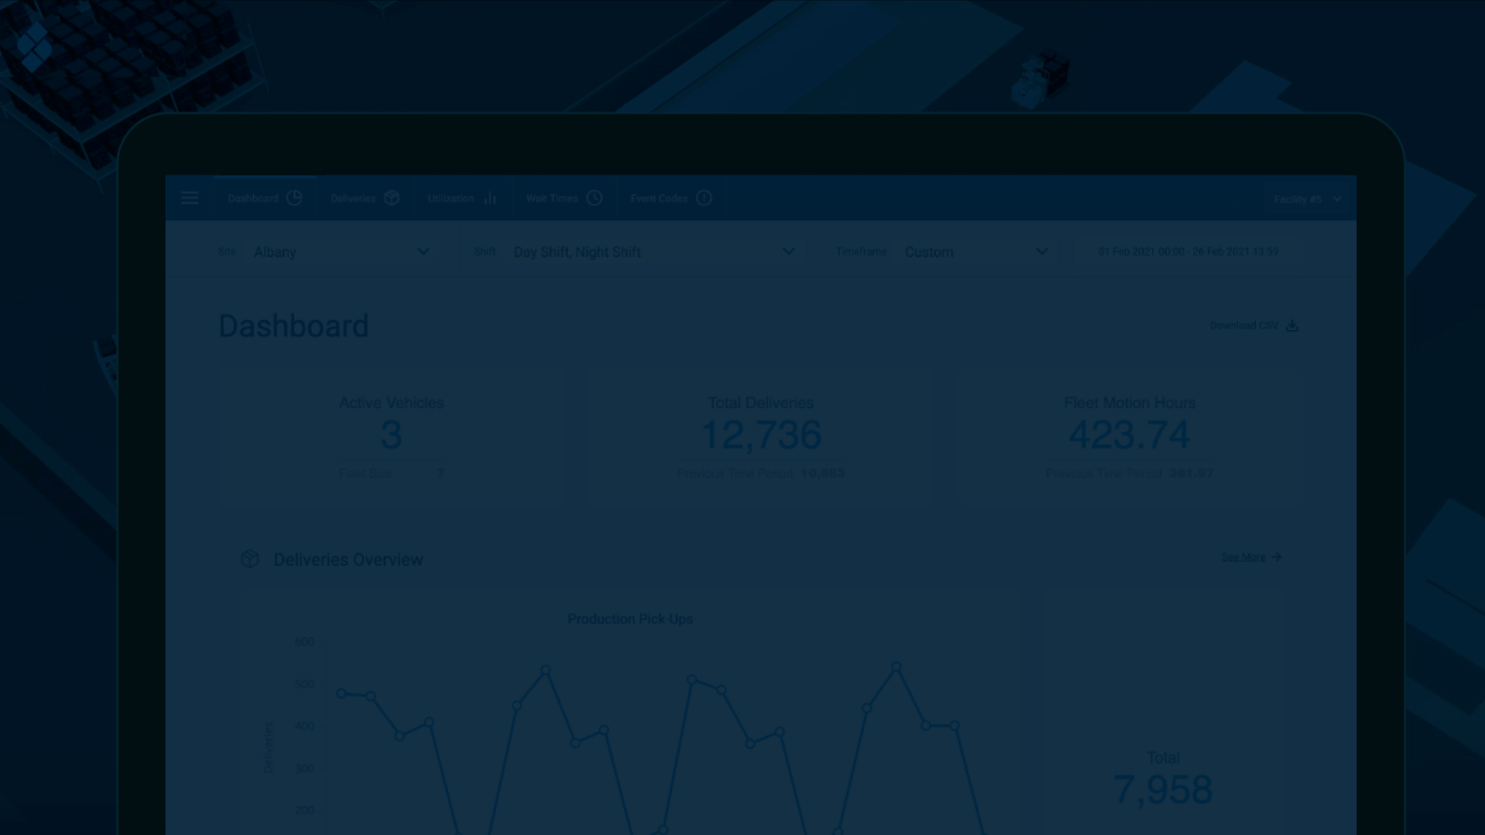Open the Site dropdown showing Albany
Screen dimensions: 1485x835
pos(341,252)
